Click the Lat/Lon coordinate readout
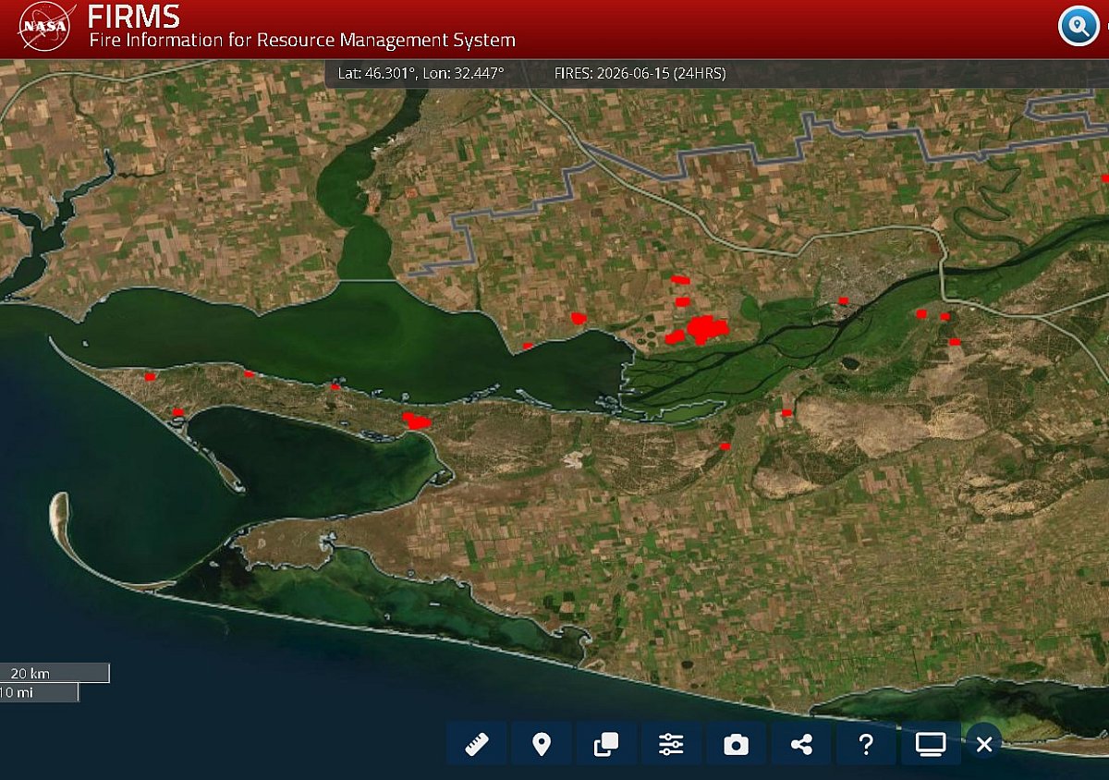 point(420,73)
